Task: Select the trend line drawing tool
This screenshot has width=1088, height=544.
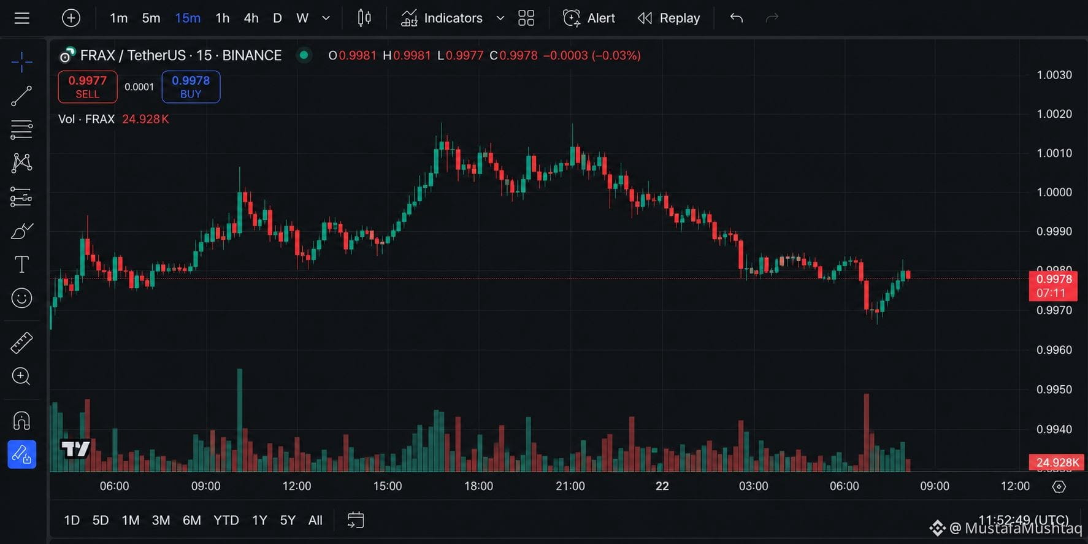Action: [x=21, y=96]
